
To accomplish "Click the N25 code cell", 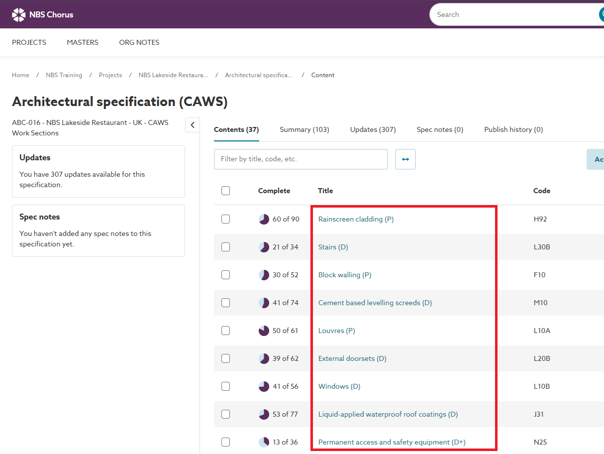I will pyautogui.click(x=540, y=442).
